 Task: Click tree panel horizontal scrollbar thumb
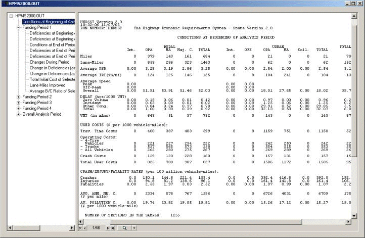click(26, 228)
